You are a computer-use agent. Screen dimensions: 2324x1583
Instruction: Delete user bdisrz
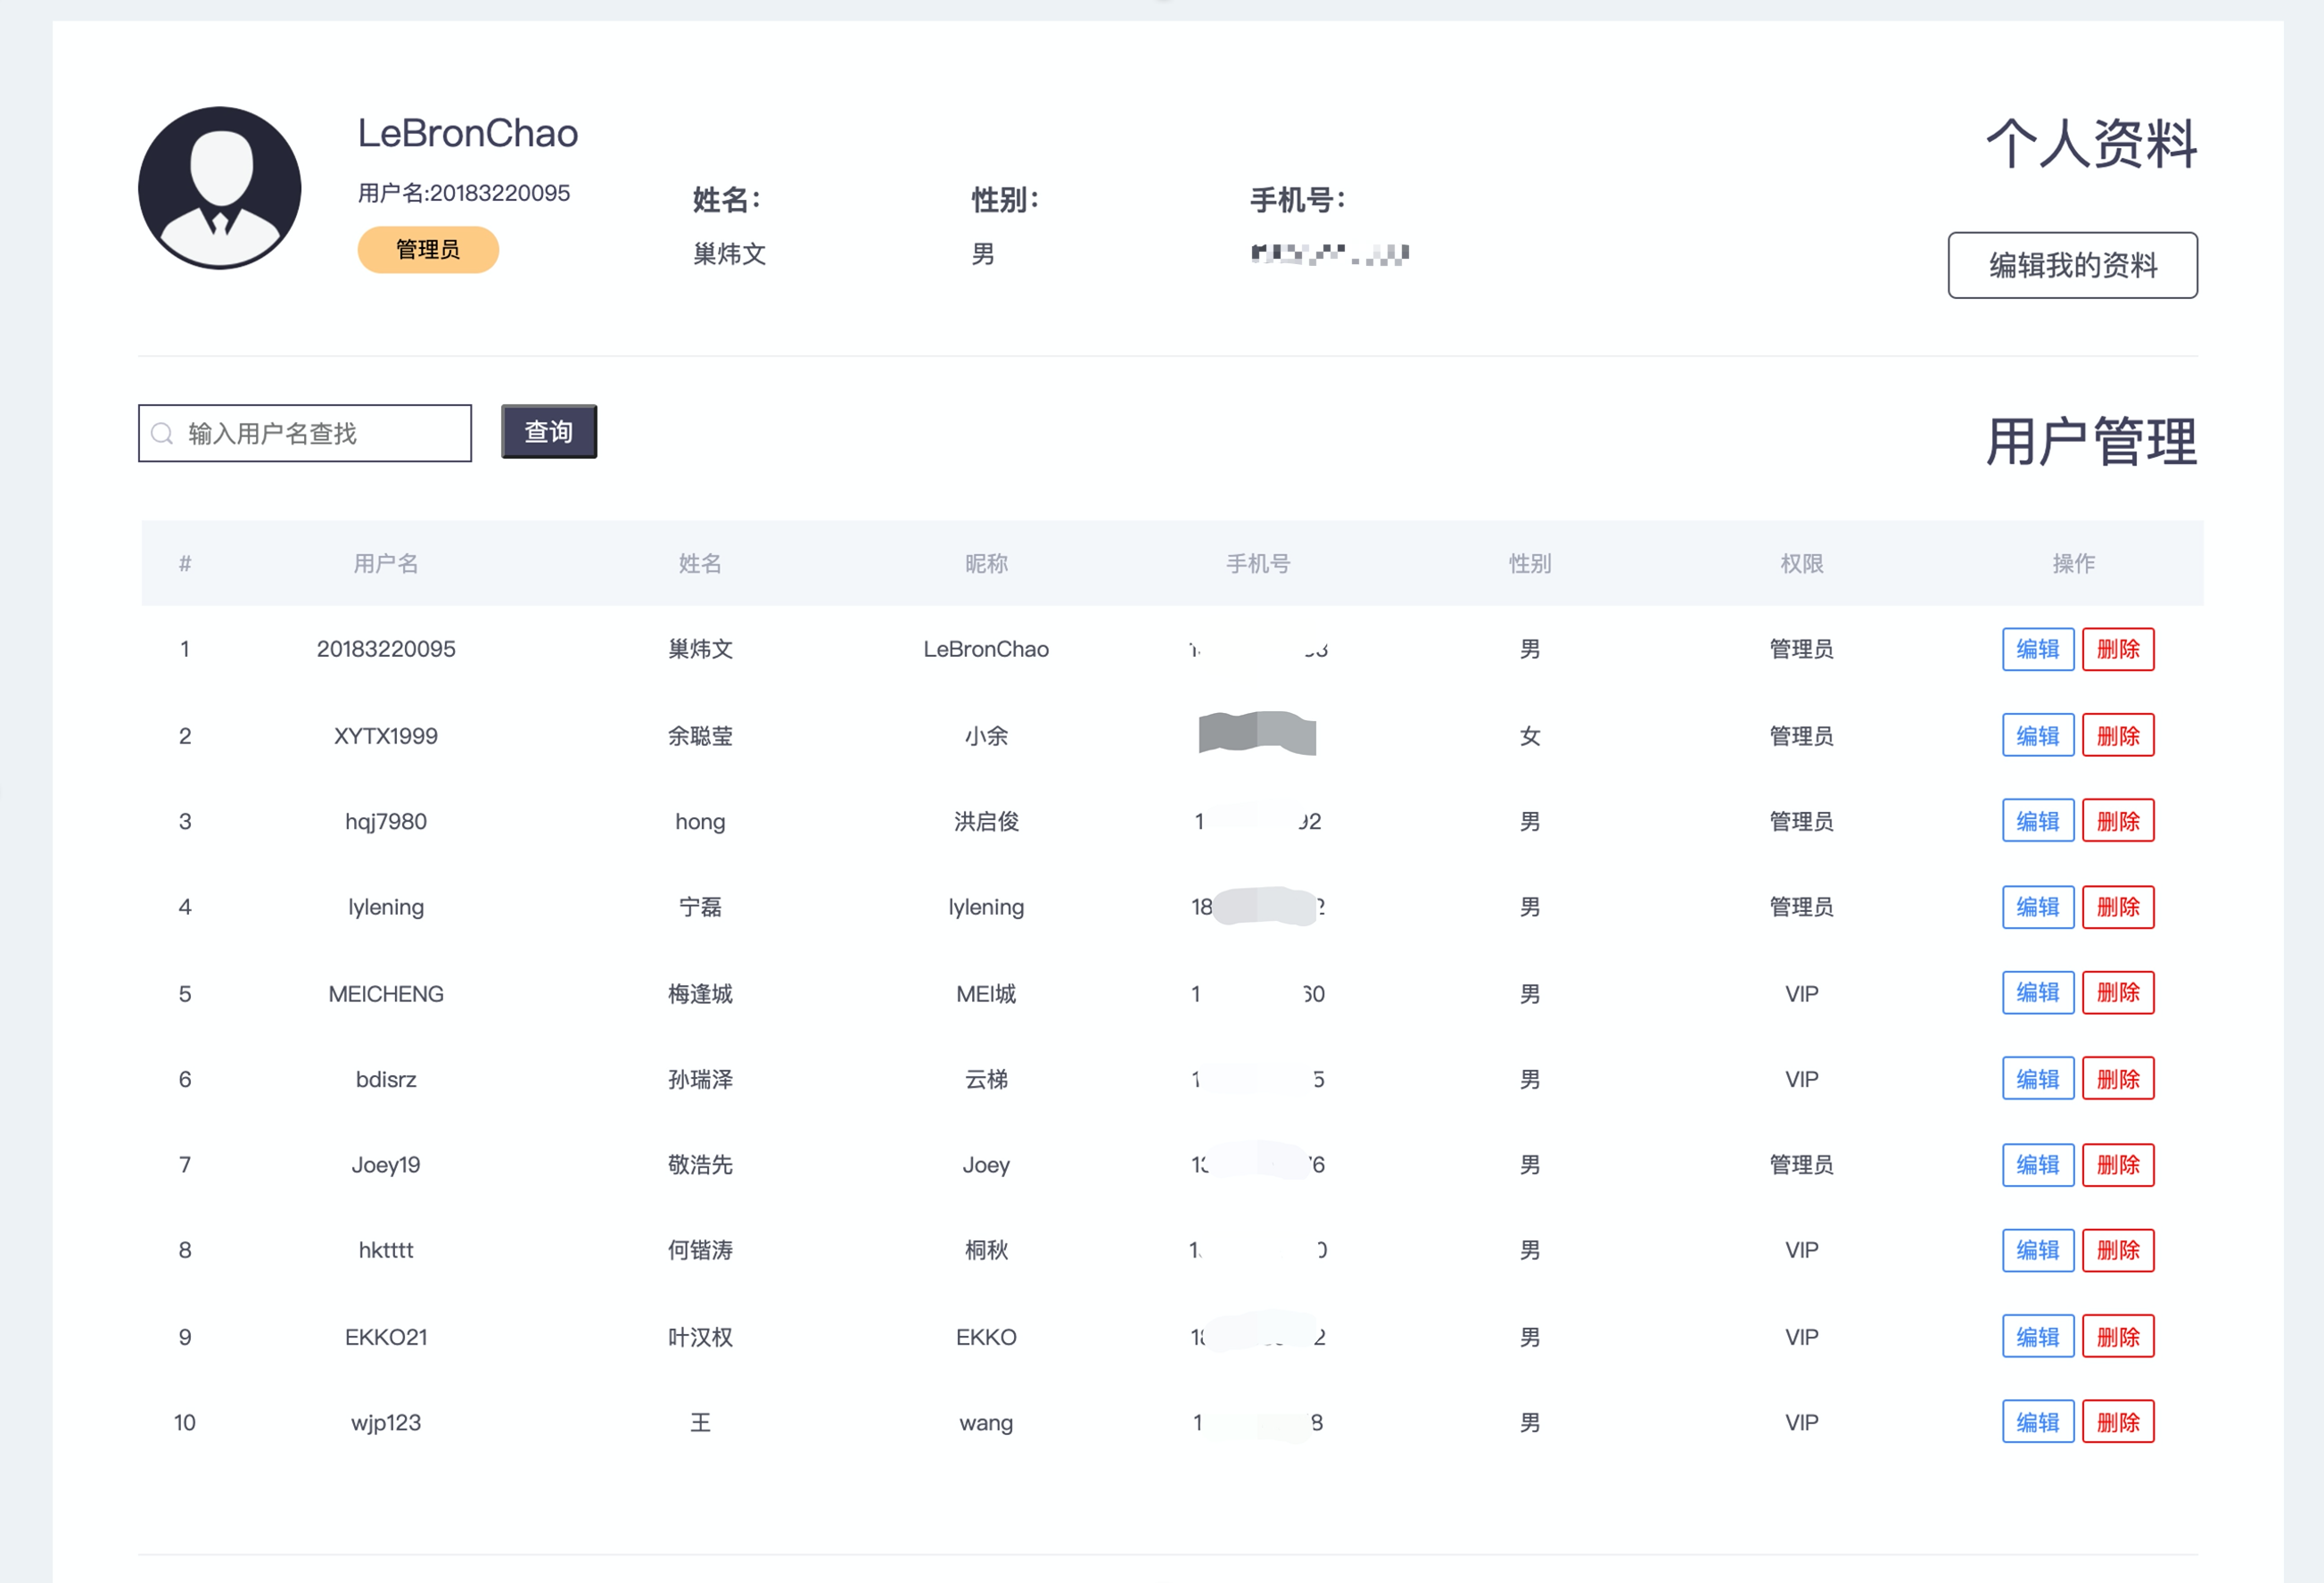(x=2118, y=1079)
